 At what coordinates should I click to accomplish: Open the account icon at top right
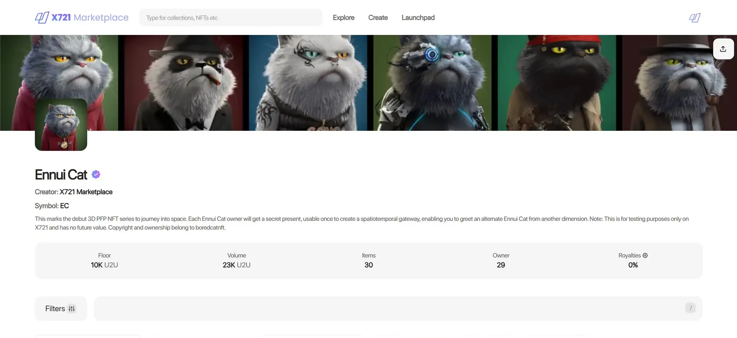(x=694, y=18)
